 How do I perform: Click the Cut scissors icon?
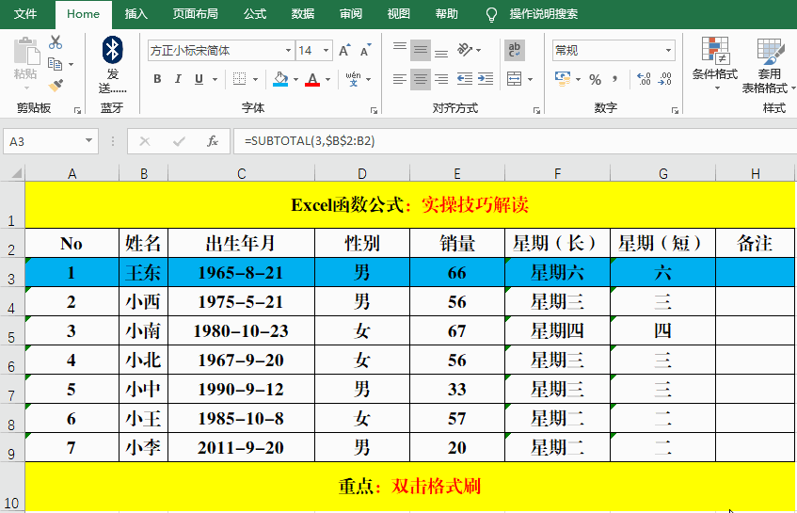point(56,42)
